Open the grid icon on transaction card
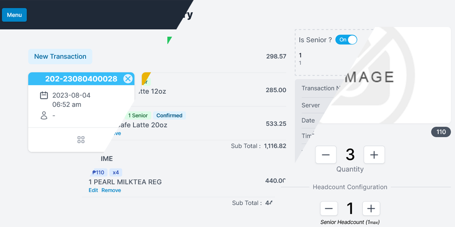Image resolution: width=455 pixels, height=227 pixels. (x=81, y=140)
